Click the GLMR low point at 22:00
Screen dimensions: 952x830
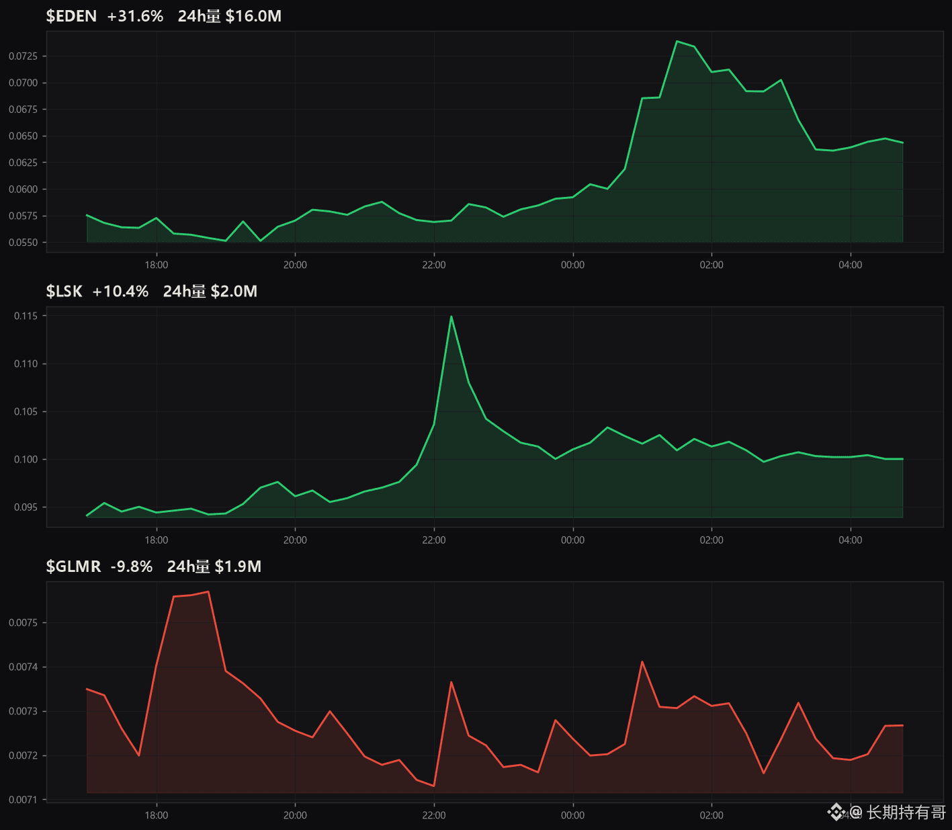point(434,786)
